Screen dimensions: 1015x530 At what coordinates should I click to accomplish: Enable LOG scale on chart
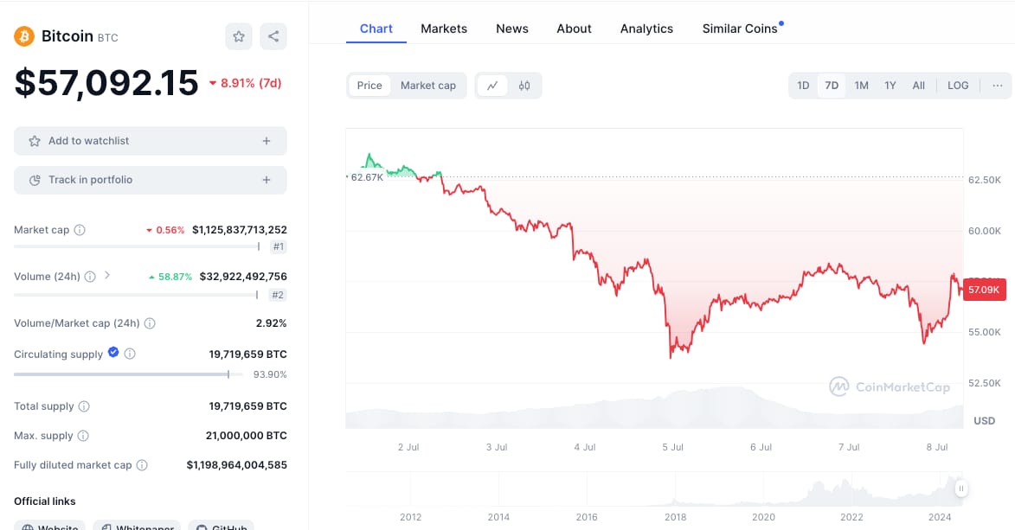pos(958,86)
